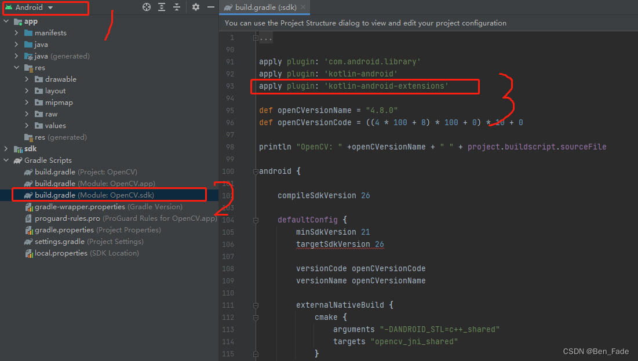
Task: Open gradle-wrapper.properties file
Action: [108, 207]
